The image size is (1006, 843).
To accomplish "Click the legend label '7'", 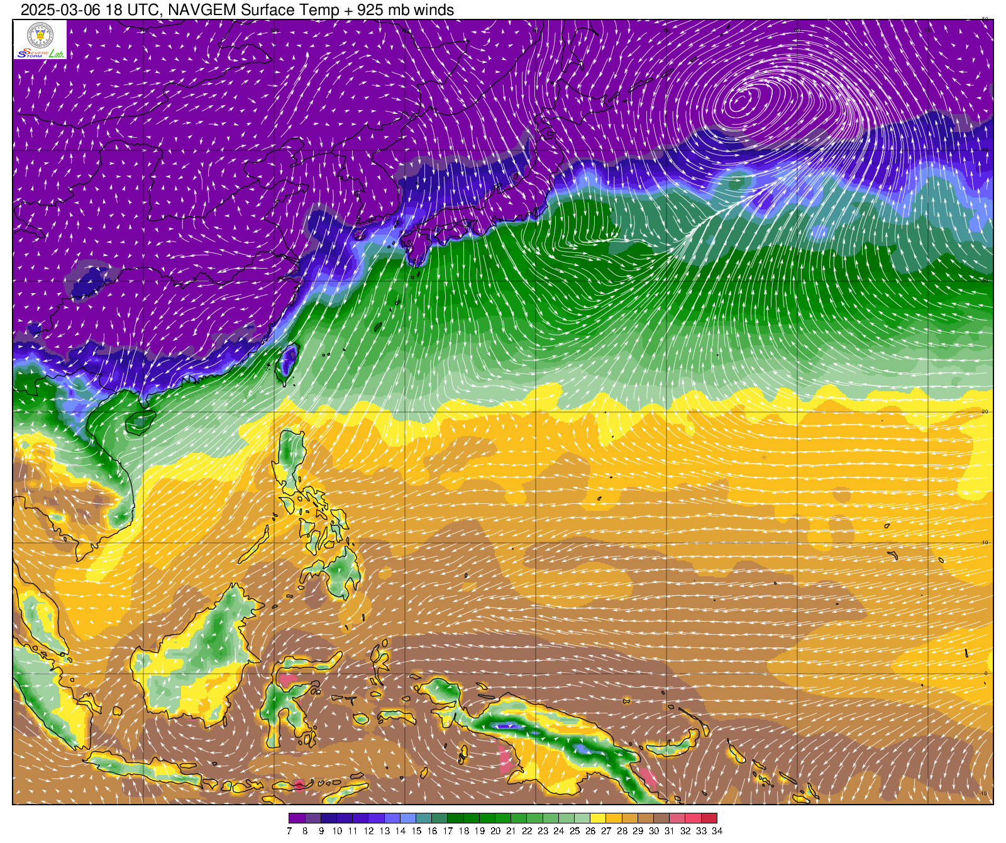I will point(289,831).
